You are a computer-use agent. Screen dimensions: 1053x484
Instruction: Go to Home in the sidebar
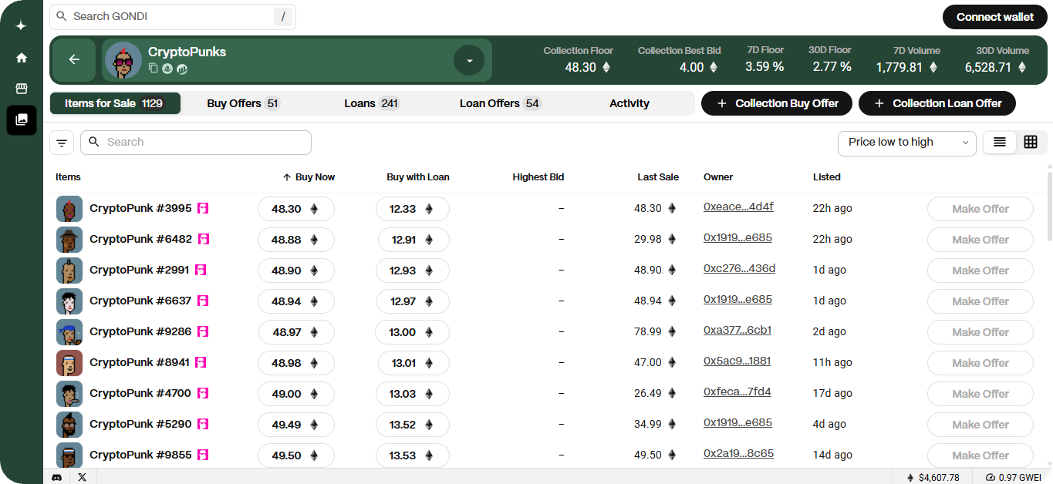coord(22,58)
